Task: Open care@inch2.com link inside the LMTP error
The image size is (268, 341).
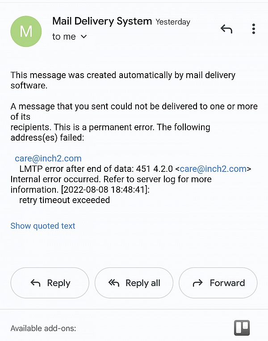Action: point(213,169)
